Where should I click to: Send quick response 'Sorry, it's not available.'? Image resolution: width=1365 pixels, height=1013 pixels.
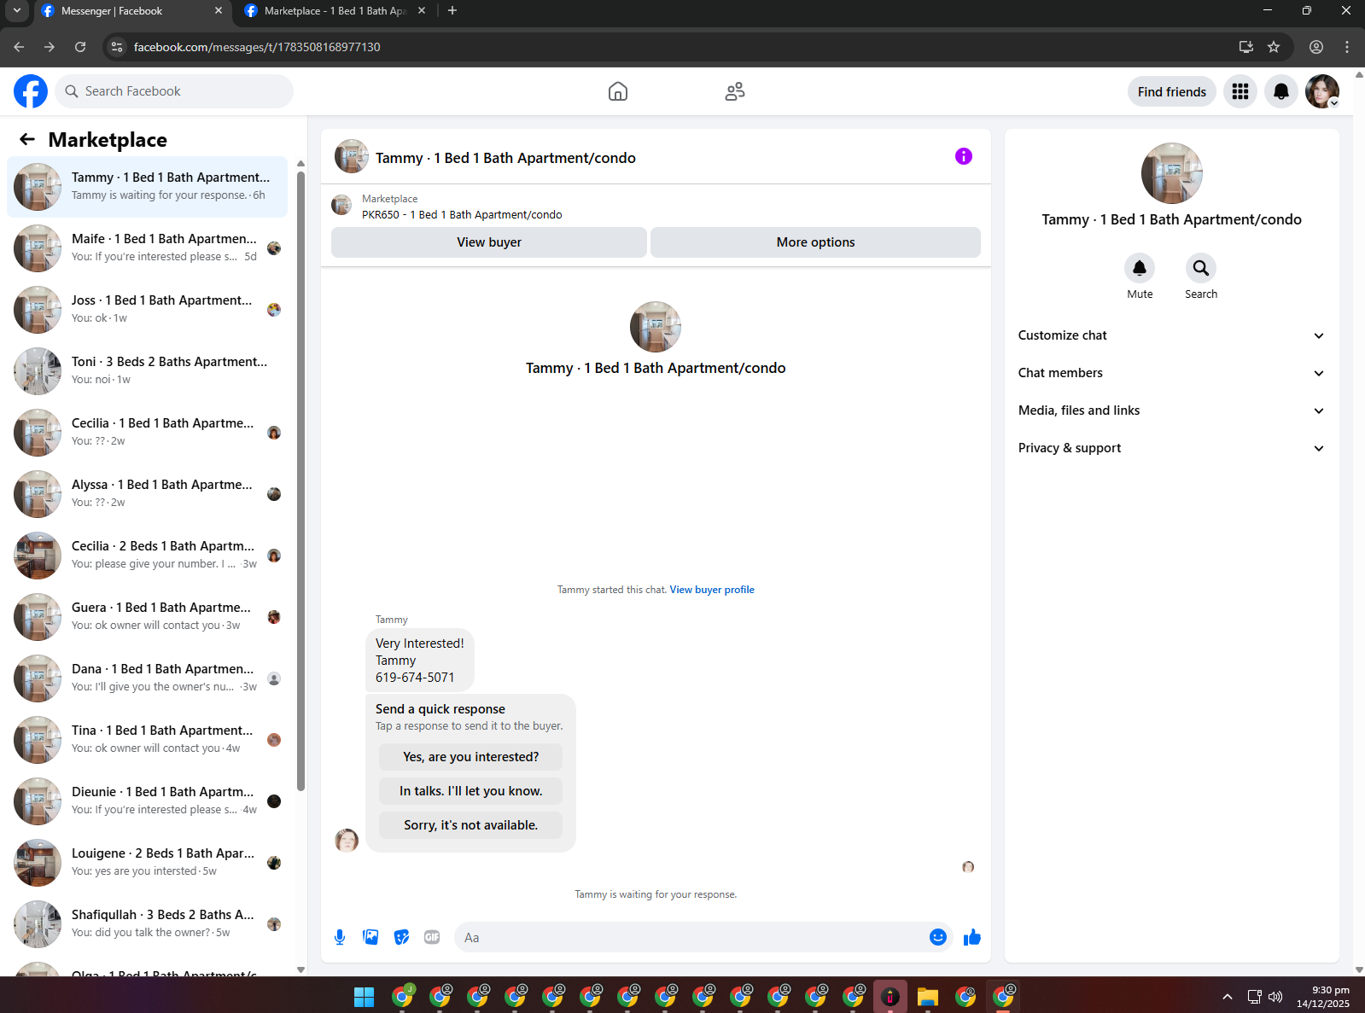470,825
